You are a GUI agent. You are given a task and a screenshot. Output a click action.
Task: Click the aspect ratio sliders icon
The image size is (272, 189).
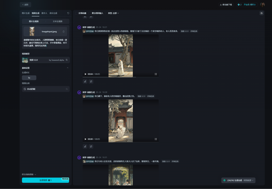point(67,89)
